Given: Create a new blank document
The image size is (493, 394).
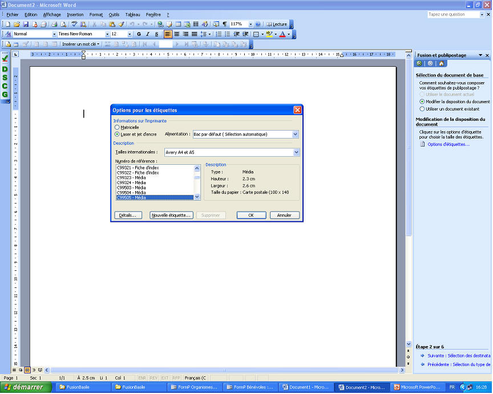Looking at the screenshot, I should pos(8,24).
